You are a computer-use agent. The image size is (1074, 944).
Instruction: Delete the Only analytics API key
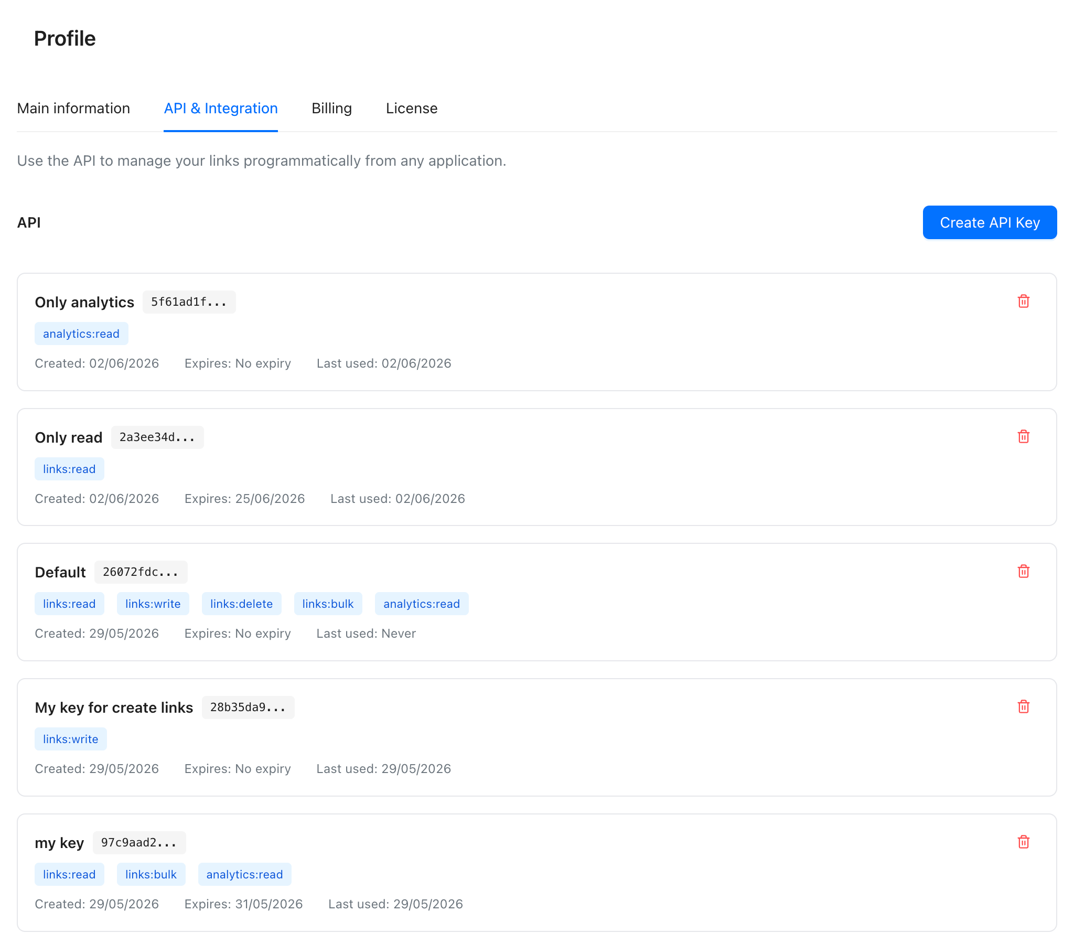click(x=1023, y=302)
